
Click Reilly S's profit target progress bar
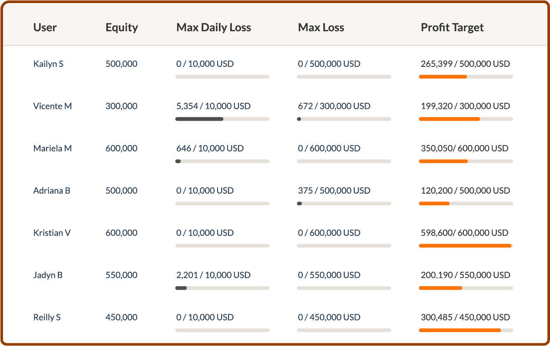pyautogui.click(x=466, y=330)
